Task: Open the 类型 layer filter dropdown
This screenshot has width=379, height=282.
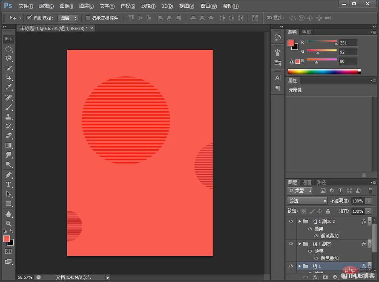Action: click(x=300, y=191)
